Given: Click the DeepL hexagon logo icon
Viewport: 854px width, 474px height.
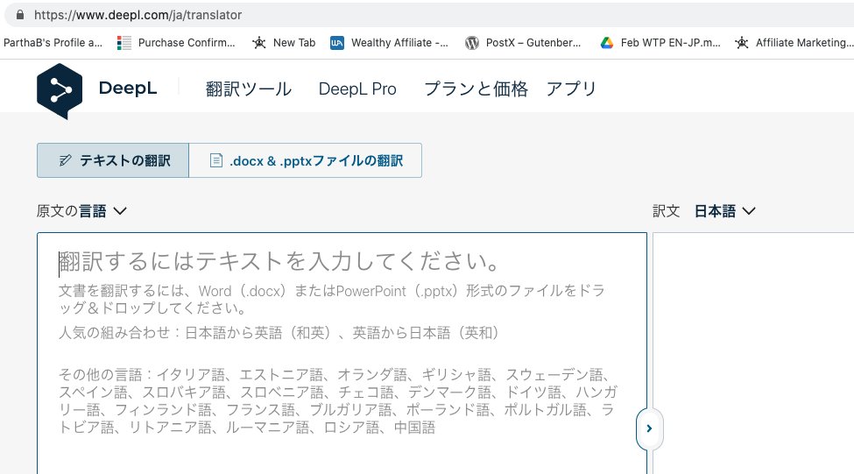Looking at the screenshot, I should click(60, 90).
